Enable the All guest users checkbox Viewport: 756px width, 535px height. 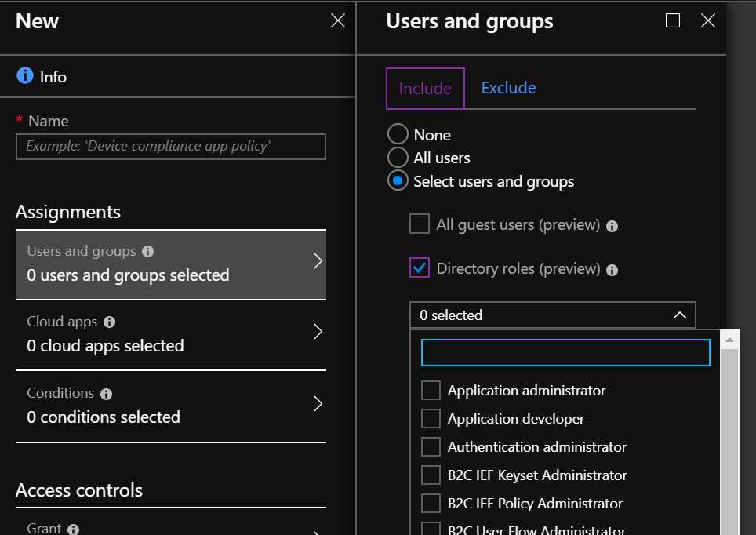click(x=420, y=224)
